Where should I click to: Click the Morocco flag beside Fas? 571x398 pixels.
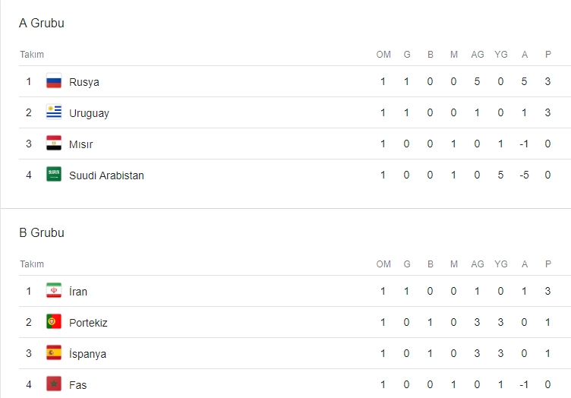(x=53, y=384)
